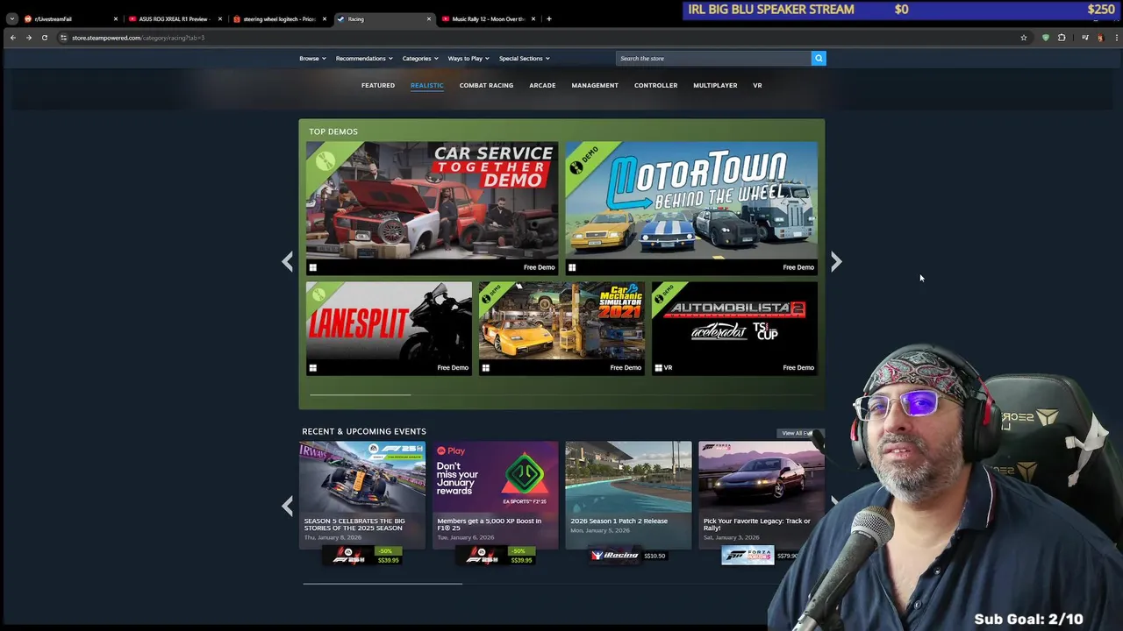This screenshot has width=1123, height=631.
Task: Select the Realistic tab
Action: (427, 85)
